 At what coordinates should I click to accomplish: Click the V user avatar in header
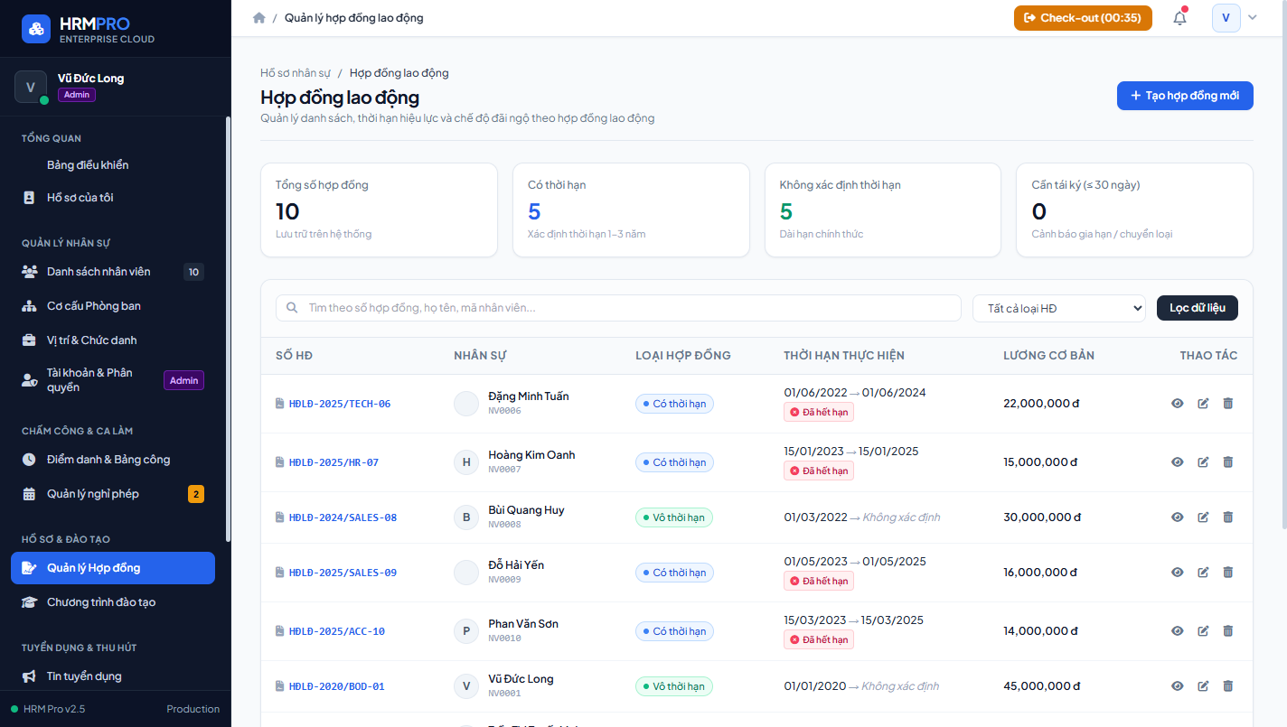click(x=1226, y=18)
